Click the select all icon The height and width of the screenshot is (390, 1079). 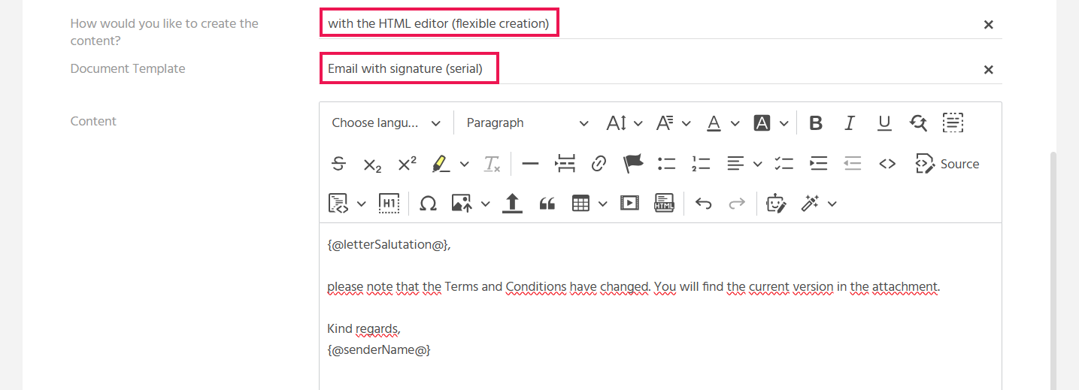tap(953, 123)
